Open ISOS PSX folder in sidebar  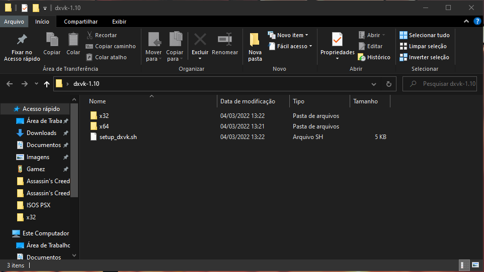point(34,205)
